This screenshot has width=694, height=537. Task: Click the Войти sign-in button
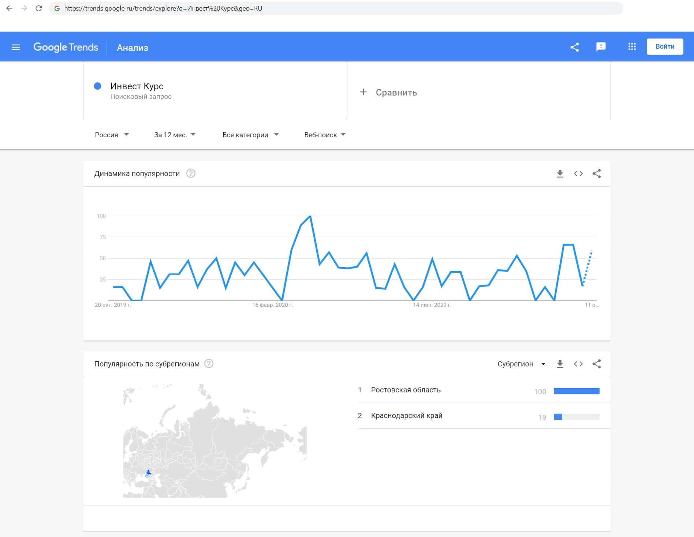(x=665, y=47)
